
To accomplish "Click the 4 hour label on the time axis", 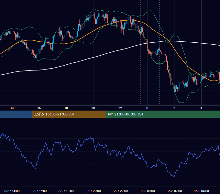I will 201,108.
